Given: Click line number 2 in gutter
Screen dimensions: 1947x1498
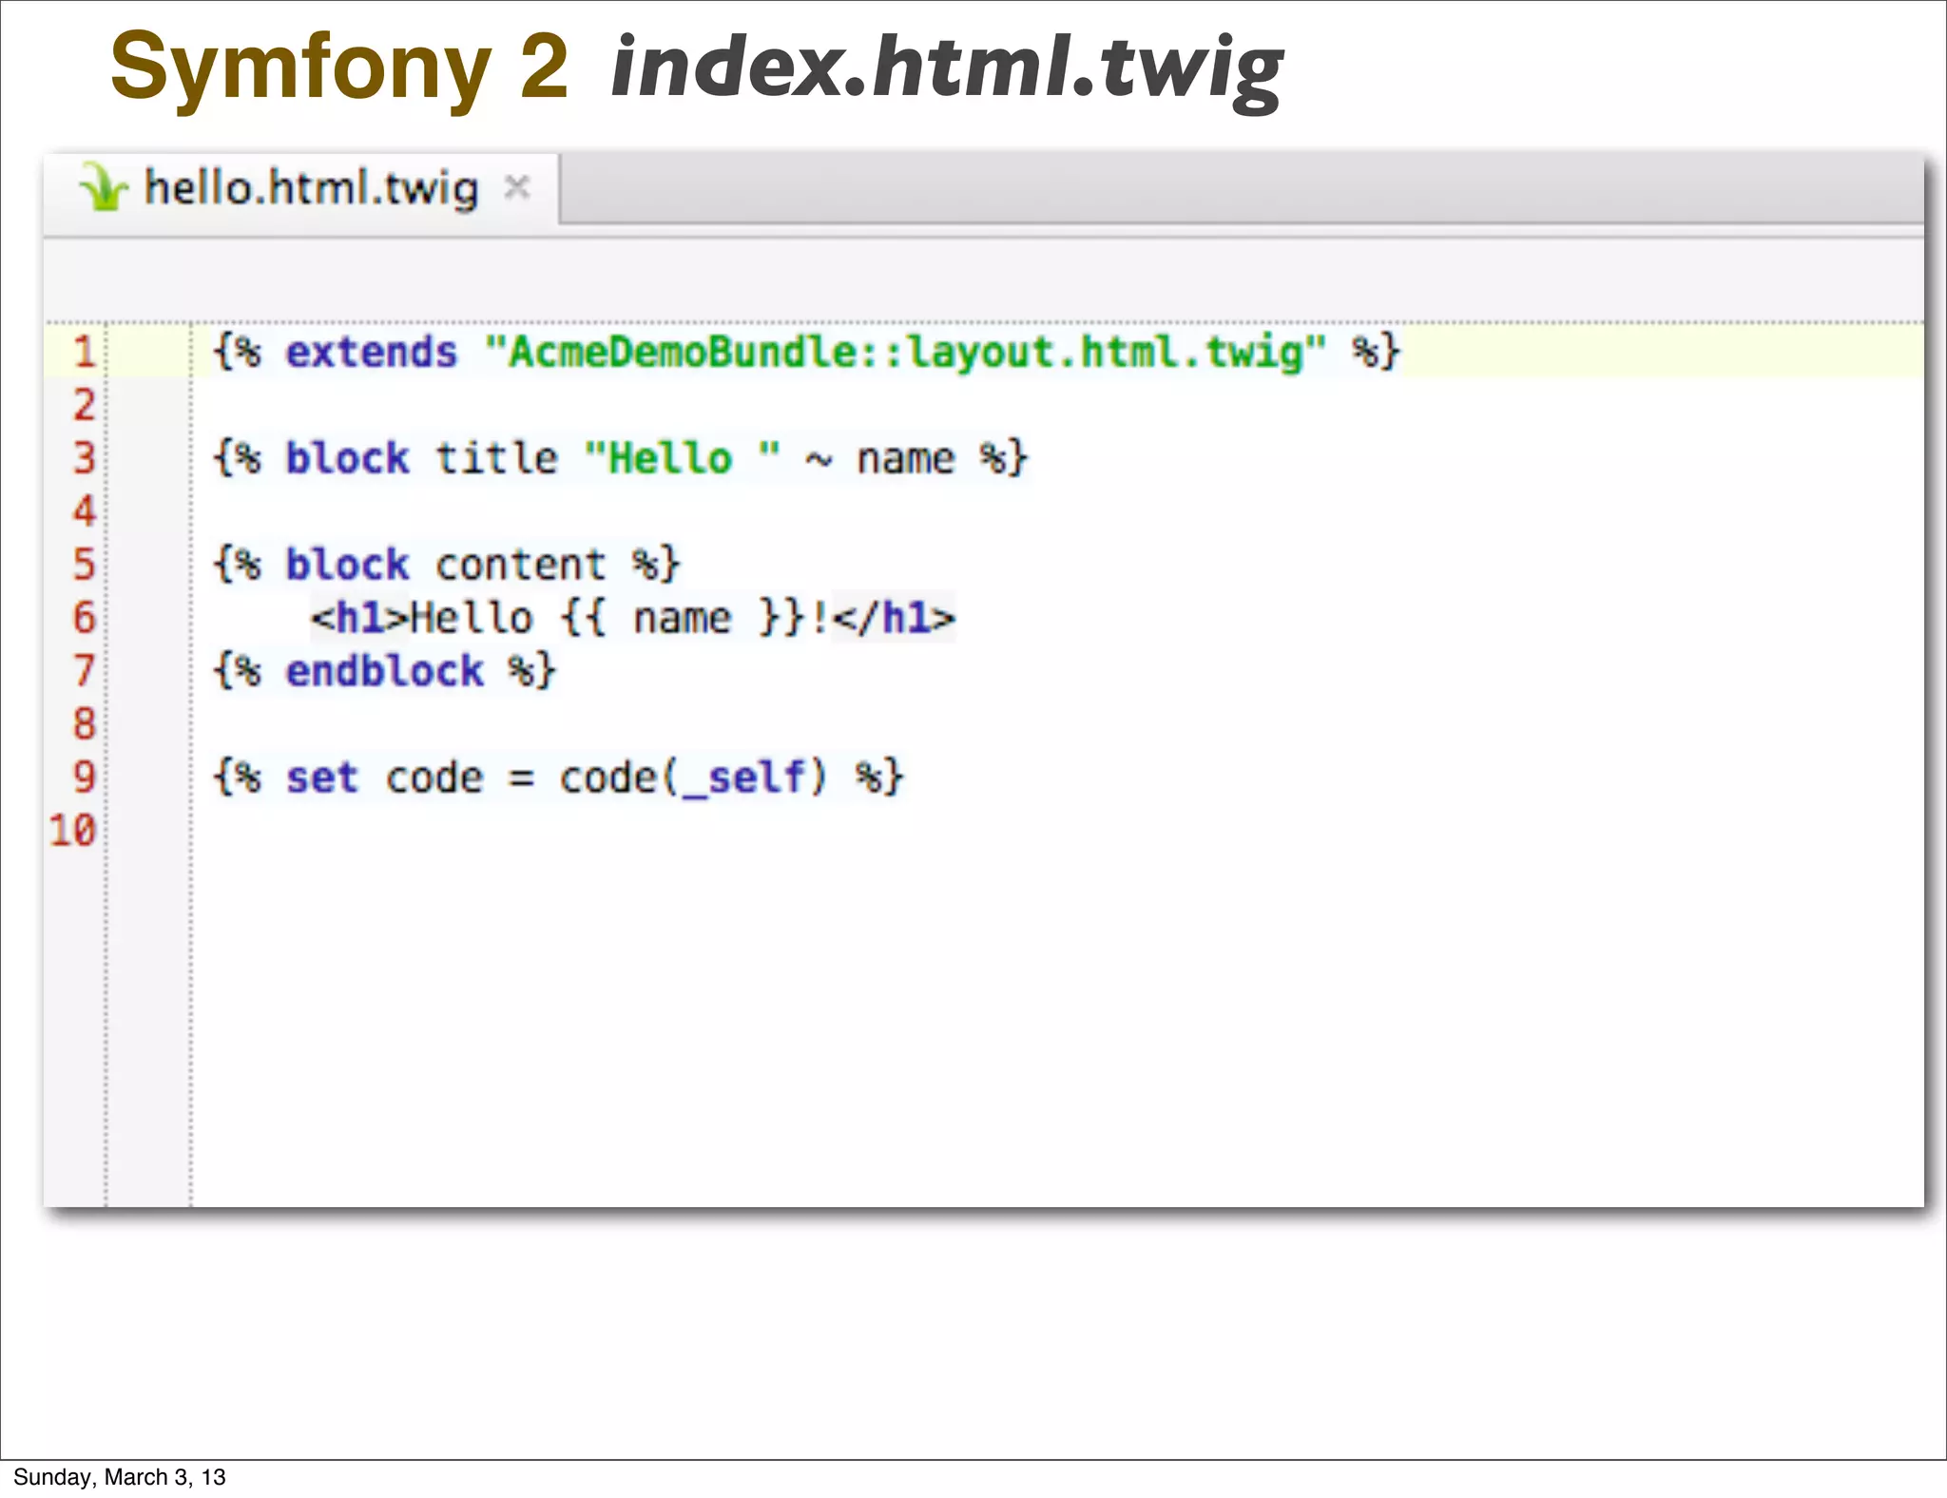Looking at the screenshot, I should 85,405.
